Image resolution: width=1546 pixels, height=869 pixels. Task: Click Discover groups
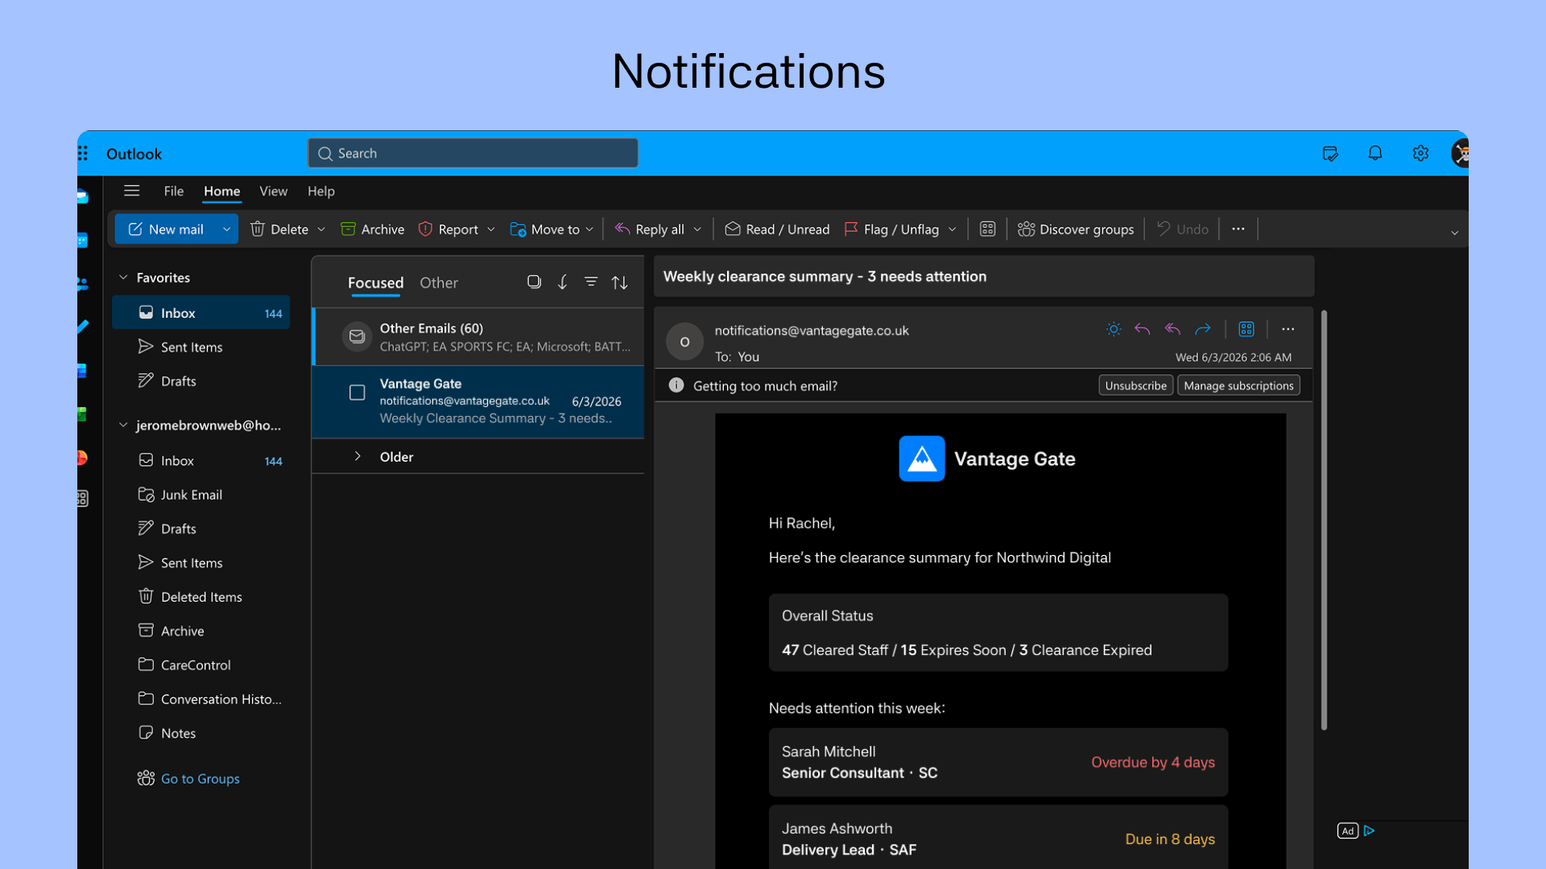[x=1076, y=229]
